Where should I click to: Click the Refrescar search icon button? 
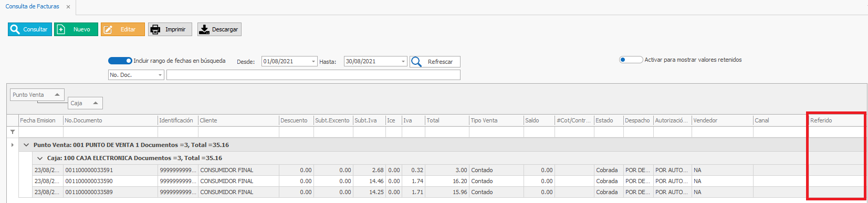tap(435, 62)
